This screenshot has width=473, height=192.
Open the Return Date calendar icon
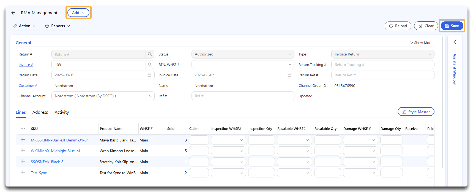coord(149,75)
